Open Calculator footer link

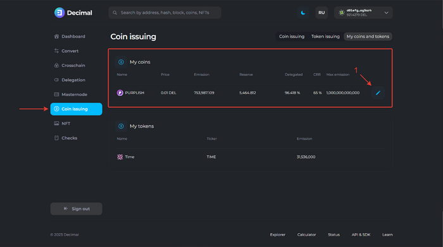[306, 234]
